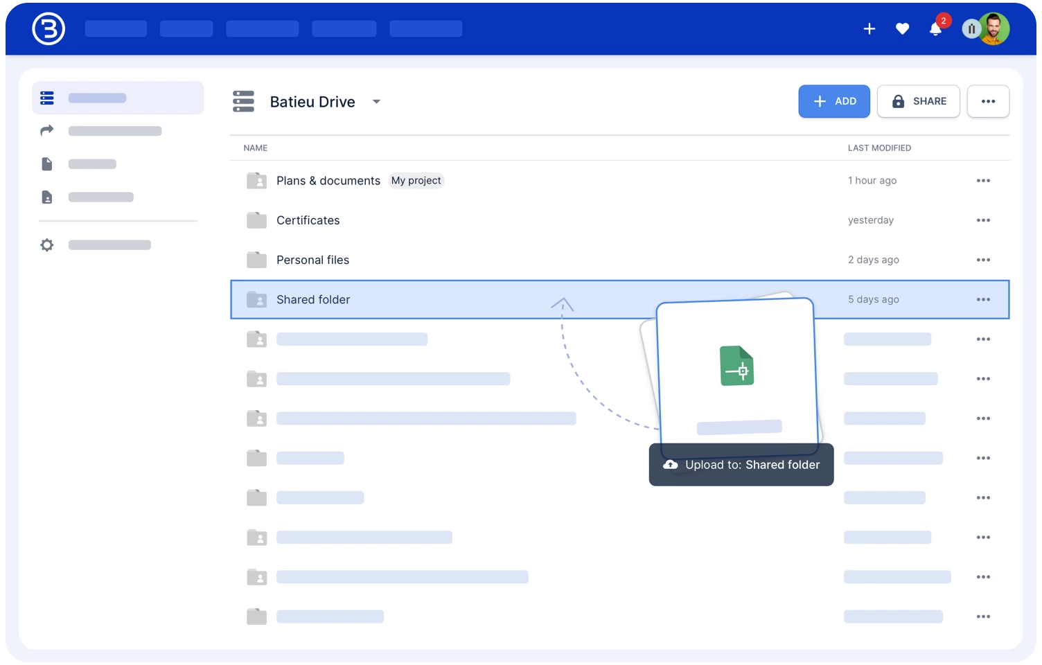Open notifications bell with red badge

click(x=935, y=29)
